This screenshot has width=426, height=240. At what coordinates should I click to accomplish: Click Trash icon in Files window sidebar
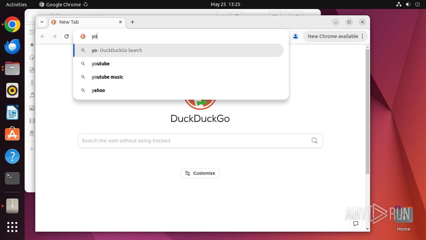tap(32, 134)
